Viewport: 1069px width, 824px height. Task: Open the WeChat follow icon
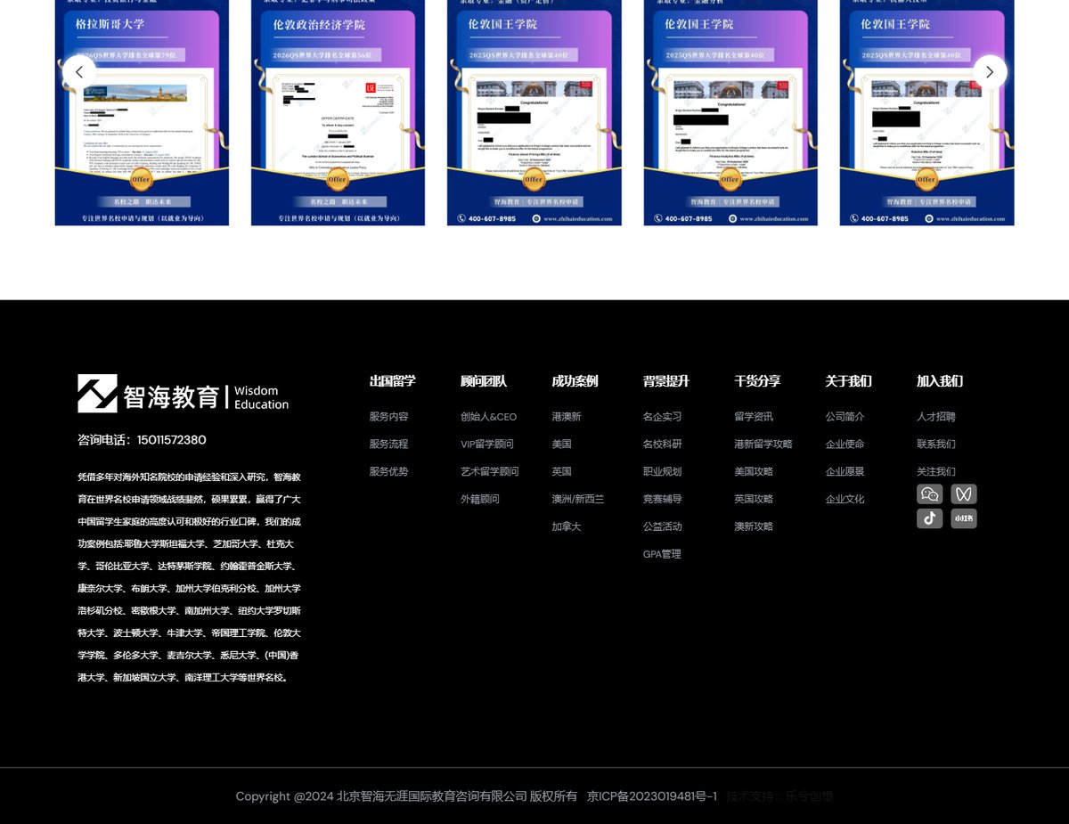point(929,494)
